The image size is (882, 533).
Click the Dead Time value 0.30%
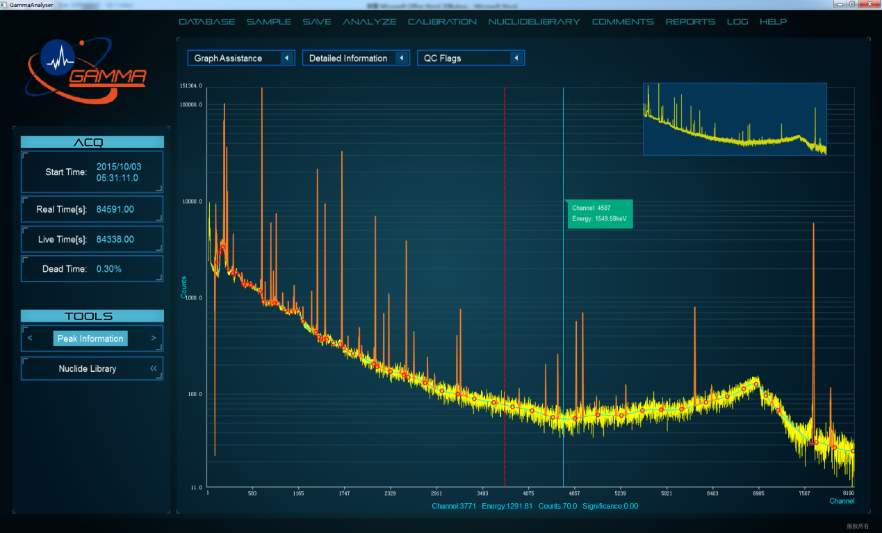pos(109,269)
